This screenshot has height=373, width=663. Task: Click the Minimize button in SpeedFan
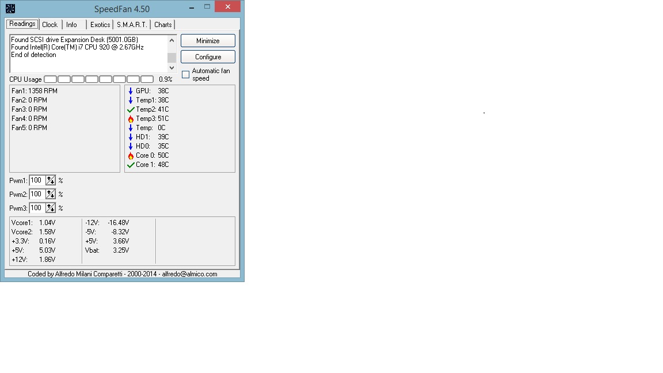(x=208, y=41)
